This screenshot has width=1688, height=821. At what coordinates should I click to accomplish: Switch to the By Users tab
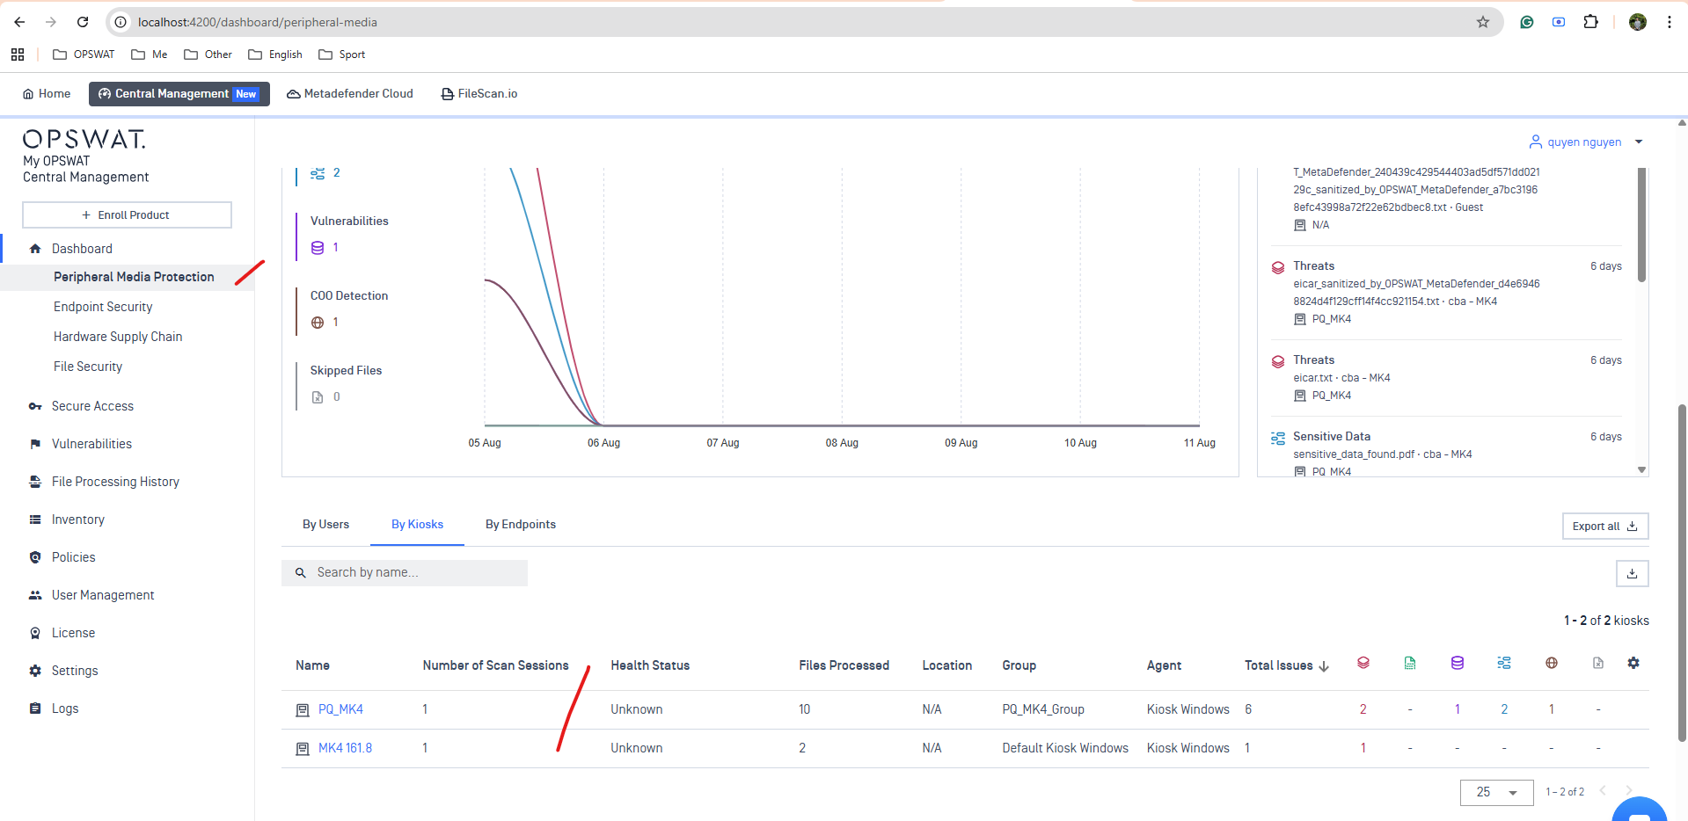(325, 525)
